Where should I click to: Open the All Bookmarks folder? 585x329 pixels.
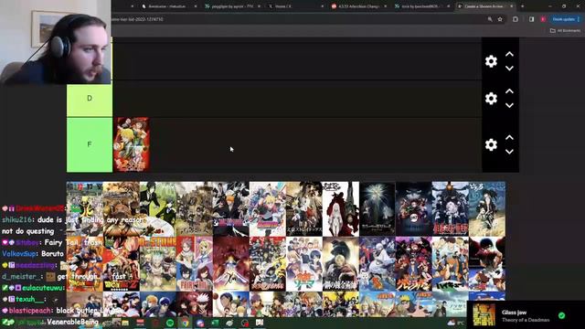pos(565,30)
